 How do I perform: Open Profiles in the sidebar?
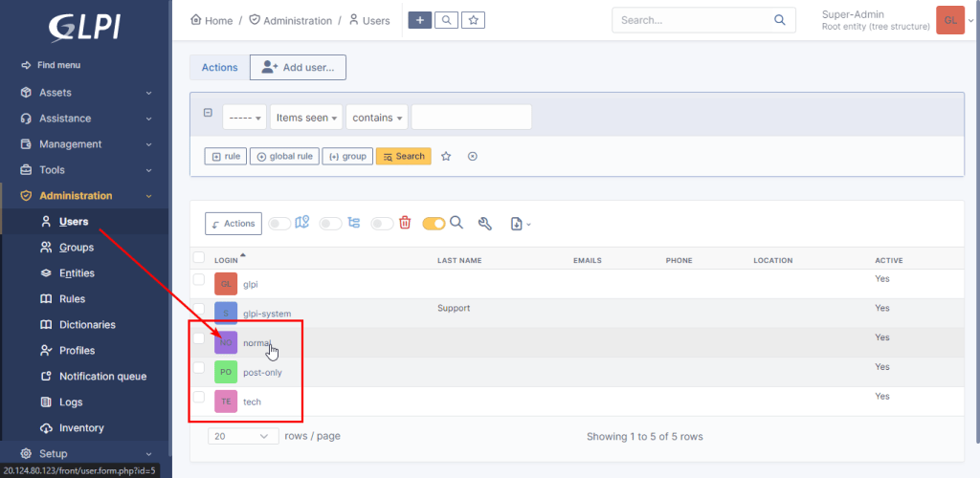click(x=77, y=351)
